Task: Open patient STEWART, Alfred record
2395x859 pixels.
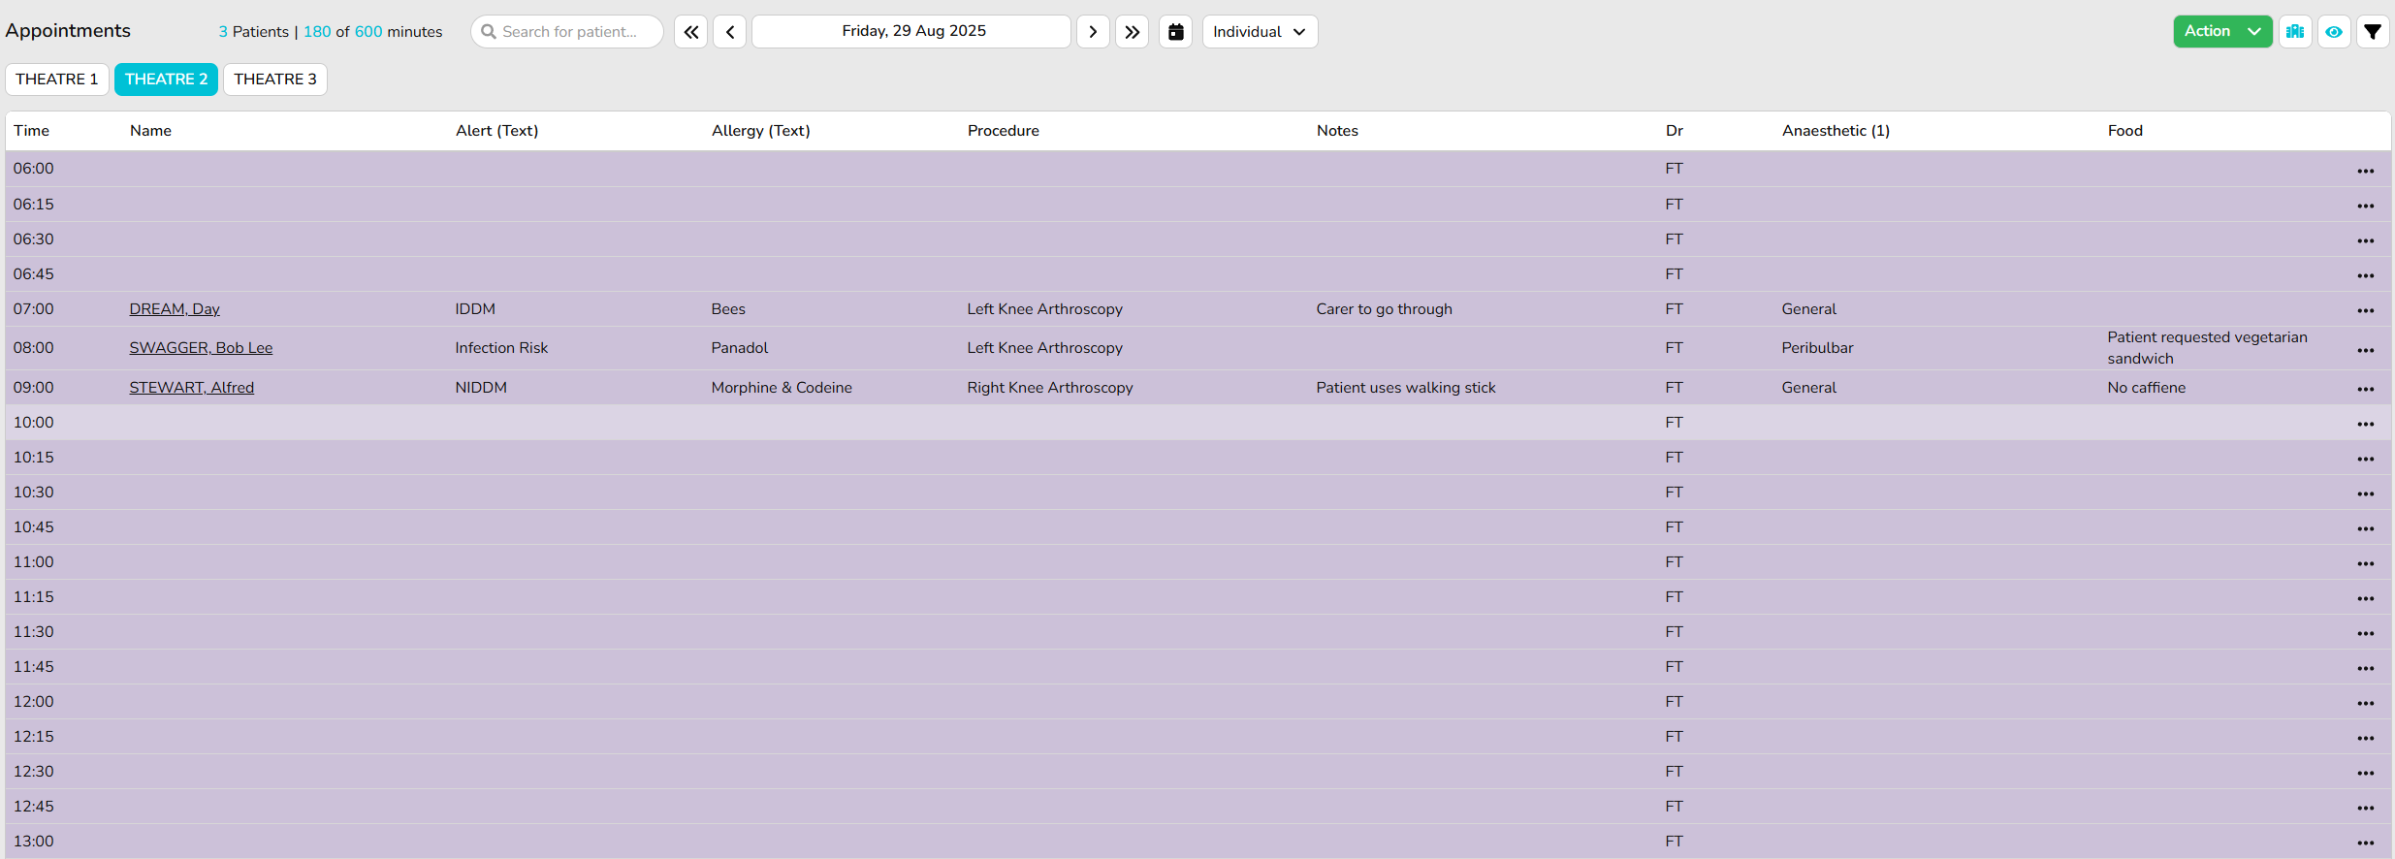Action: (x=191, y=388)
